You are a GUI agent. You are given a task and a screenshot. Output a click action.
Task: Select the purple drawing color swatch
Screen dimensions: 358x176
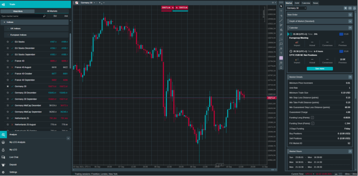pos(281,58)
